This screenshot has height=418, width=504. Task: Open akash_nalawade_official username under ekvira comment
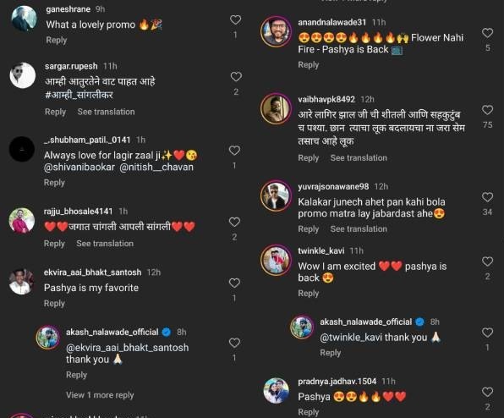[112, 332]
